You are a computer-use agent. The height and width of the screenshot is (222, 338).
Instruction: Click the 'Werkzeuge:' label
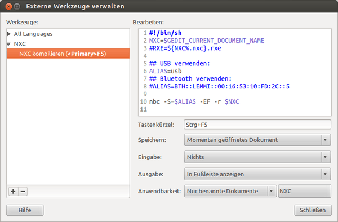(x=22, y=22)
